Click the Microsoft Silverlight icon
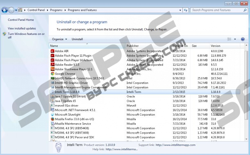 tap(53, 115)
